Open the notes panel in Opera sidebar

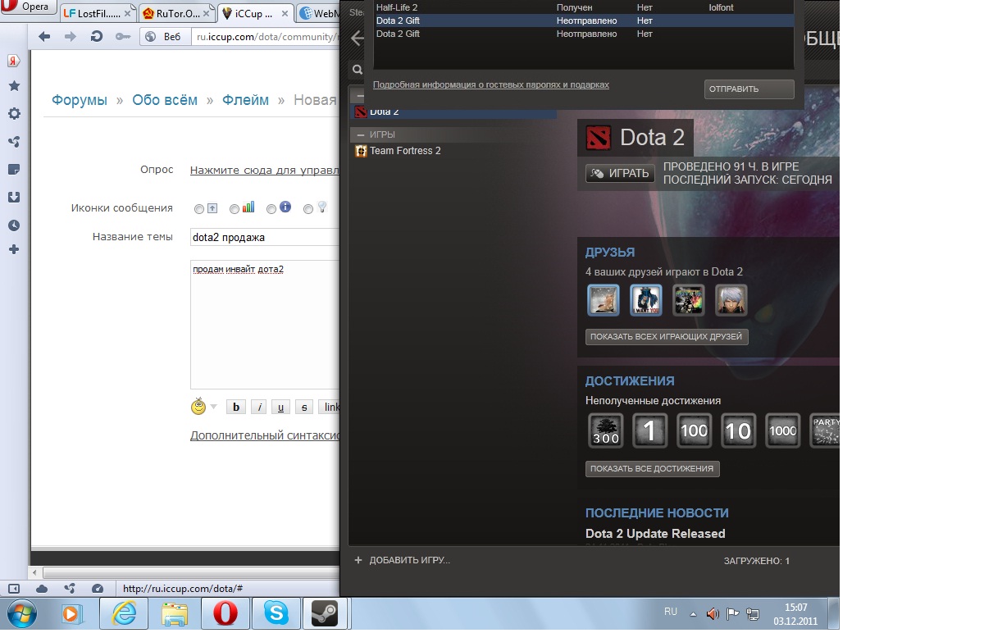coord(14,170)
